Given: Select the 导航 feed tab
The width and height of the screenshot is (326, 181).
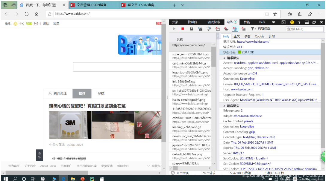Looking at the screenshot, I should point(101,93).
